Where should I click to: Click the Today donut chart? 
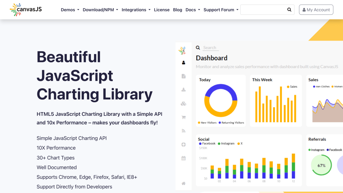pos(221,101)
